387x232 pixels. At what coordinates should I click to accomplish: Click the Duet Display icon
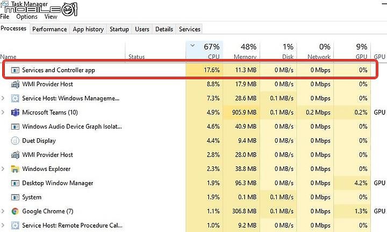pos(15,141)
